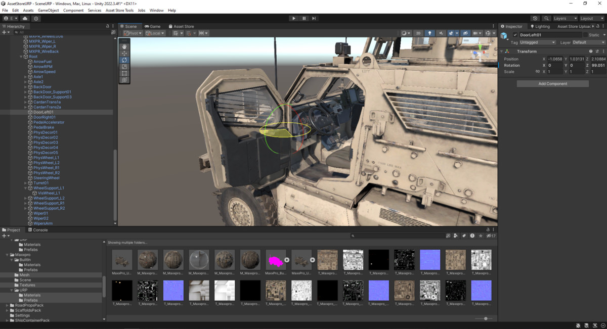607x329 pixels.
Task: Enable the Static checkbox
Action: [x=585, y=35]
